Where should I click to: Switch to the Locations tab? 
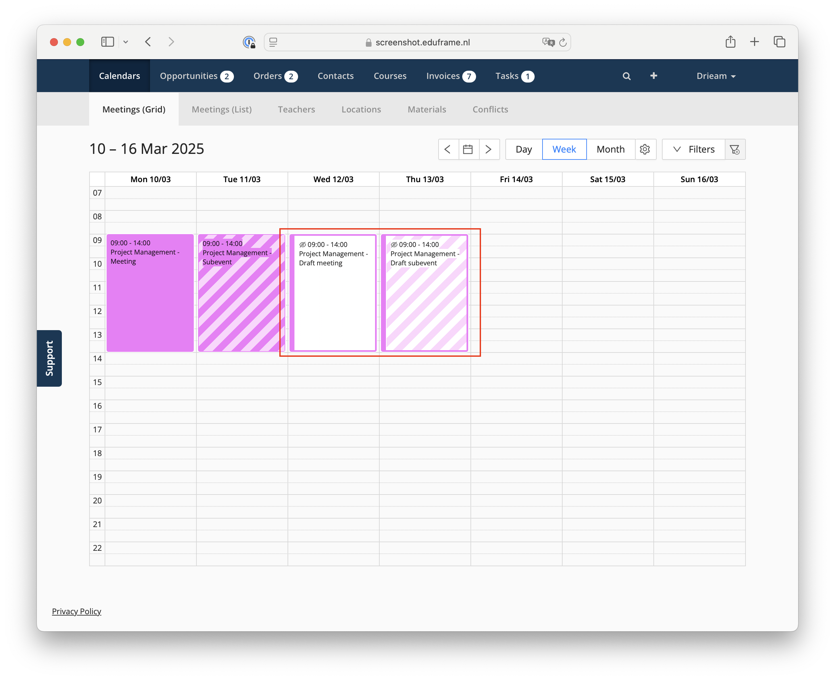coord(361,109)
